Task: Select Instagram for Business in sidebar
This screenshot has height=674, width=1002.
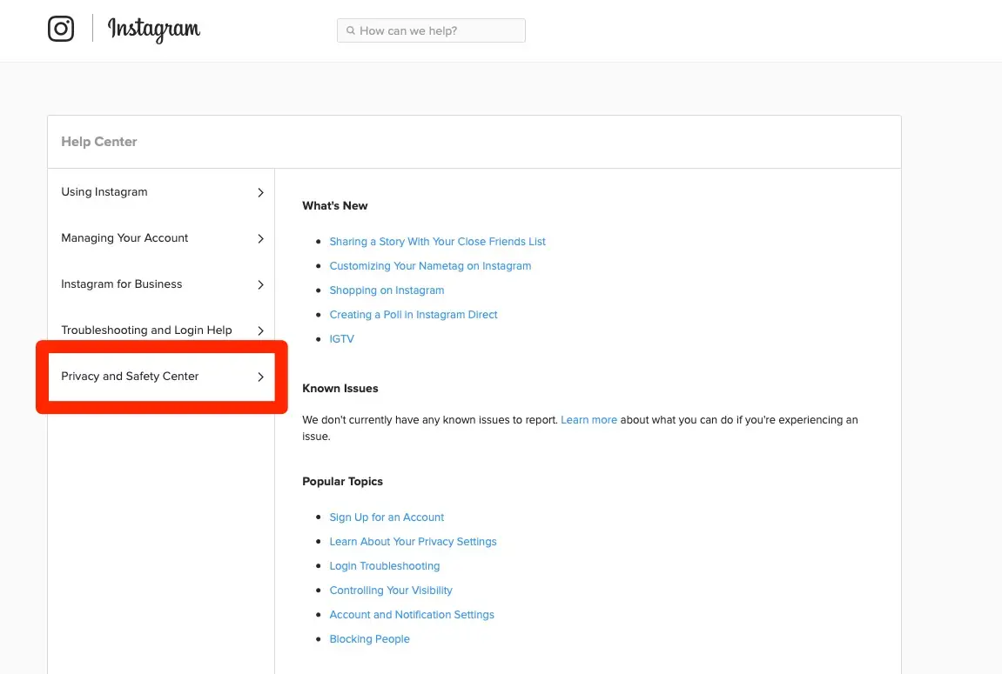Action: 161,284
